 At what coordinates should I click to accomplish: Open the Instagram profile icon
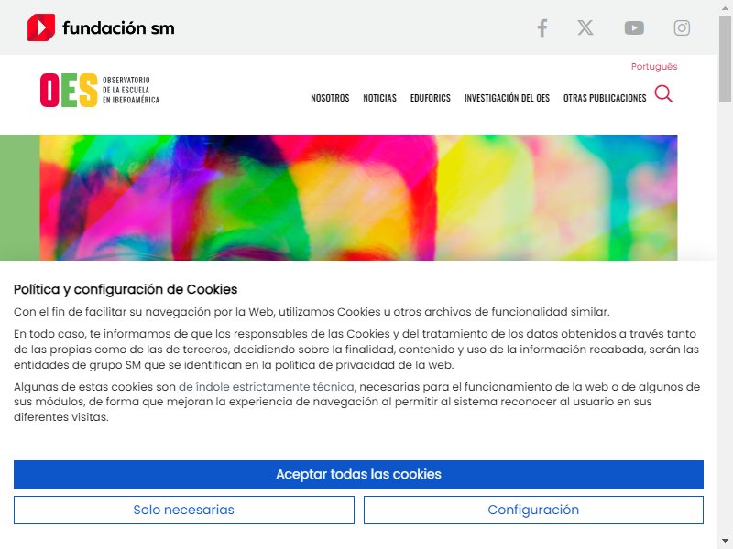682,28
